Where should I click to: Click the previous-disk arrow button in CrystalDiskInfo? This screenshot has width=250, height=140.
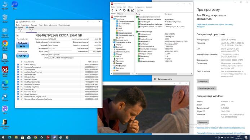pos(18,35)
